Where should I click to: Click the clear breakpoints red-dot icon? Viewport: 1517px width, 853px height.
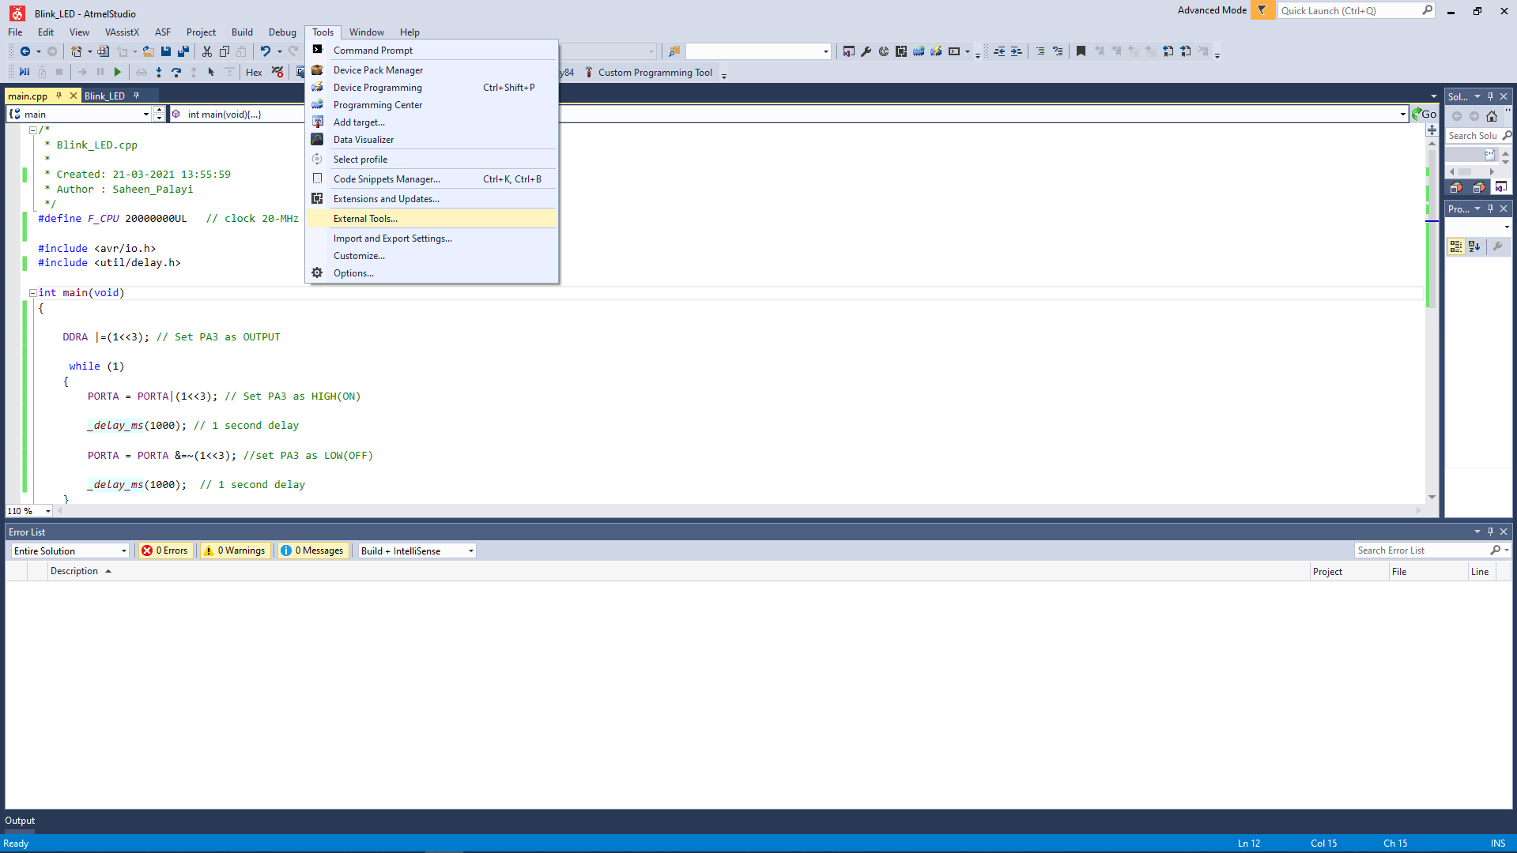[277, 72]
